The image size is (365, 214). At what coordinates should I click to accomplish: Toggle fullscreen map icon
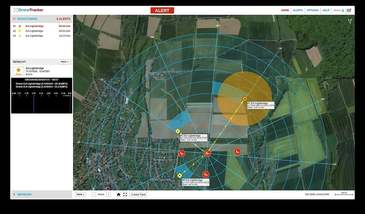tap(125, 194)
